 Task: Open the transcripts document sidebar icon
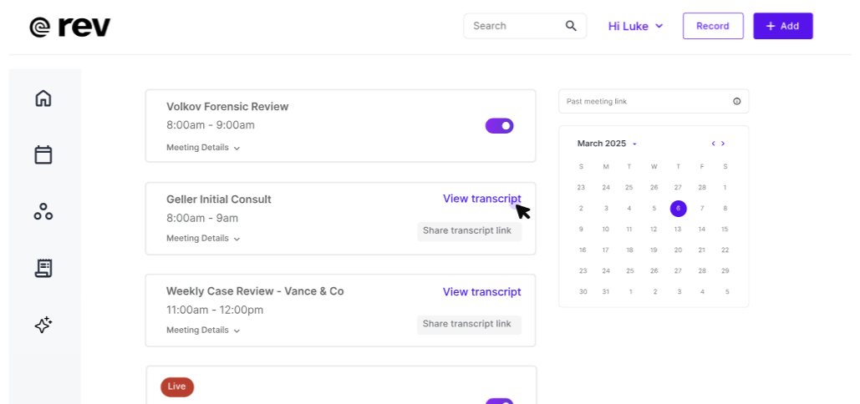click(43, 268)
